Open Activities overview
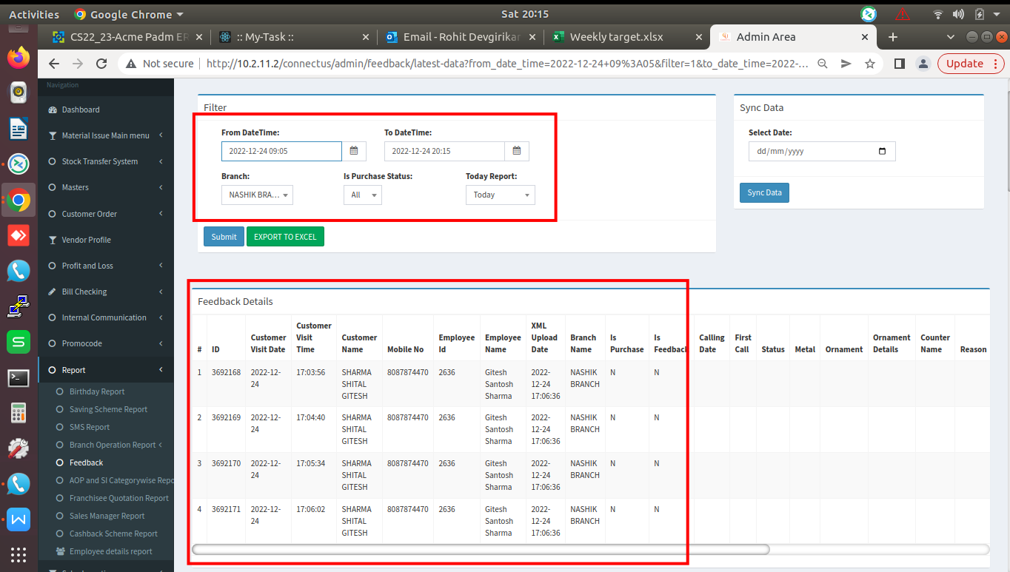The width and height of the screenshot is (1010, 572). pos(34,14)
